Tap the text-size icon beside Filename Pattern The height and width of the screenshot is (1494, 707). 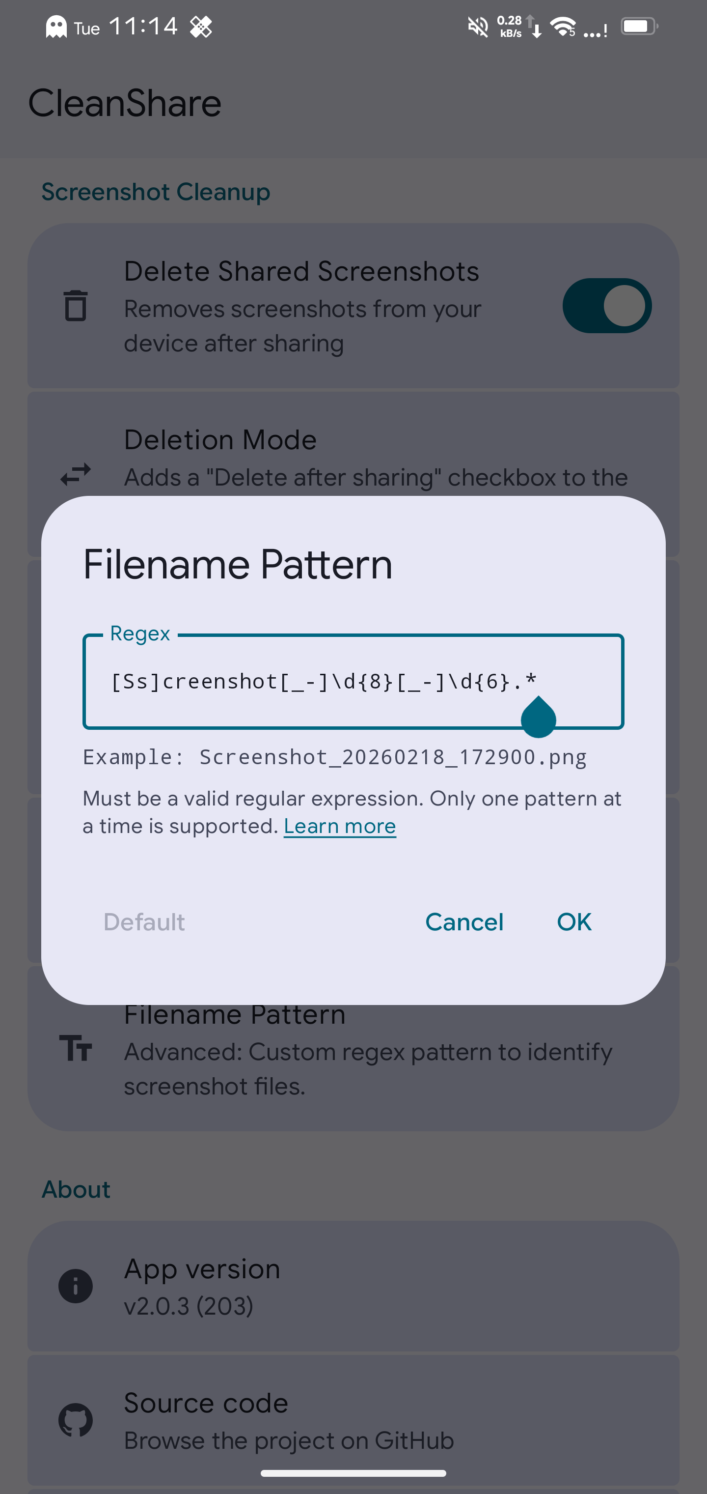tap(75, 1049)
